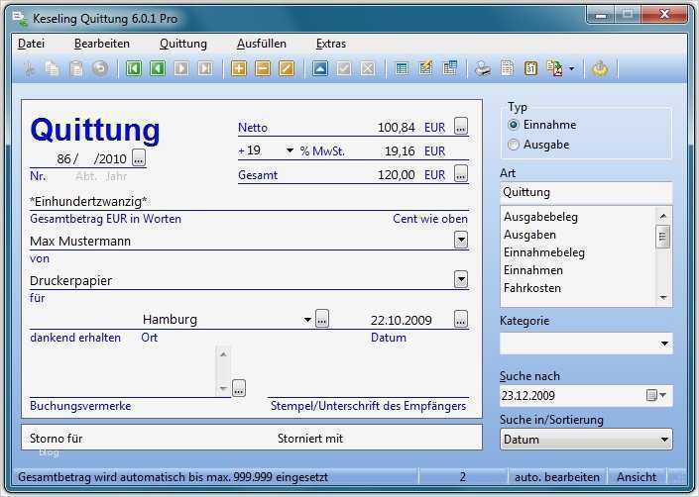Click the Art list scrollbar thumb
Viewport: 699px width, 497px height.
tap(663, 237)
